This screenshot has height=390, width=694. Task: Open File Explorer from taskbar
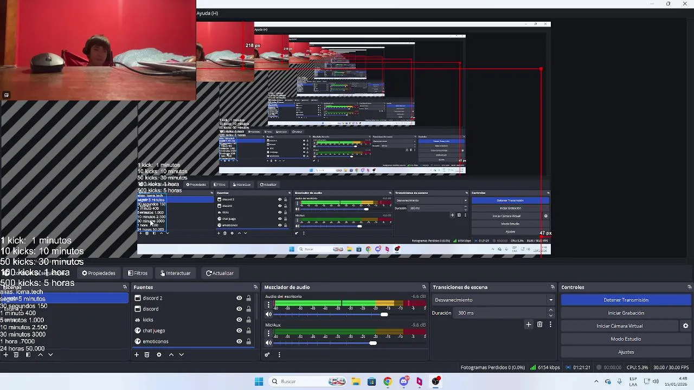point(356,381)
